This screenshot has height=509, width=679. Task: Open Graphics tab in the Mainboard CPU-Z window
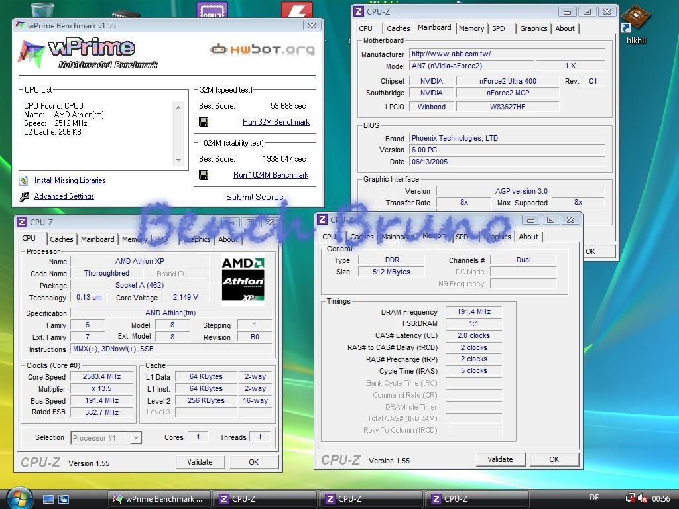click(534, 28)
